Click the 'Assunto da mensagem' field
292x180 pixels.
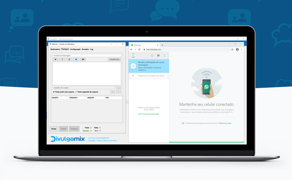coord(87,56)
